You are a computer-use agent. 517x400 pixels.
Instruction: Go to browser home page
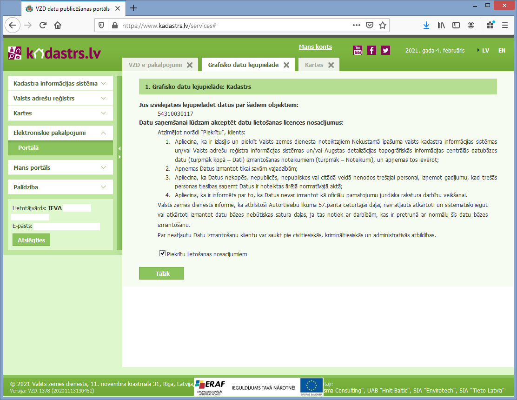click(x=58, y=26)
